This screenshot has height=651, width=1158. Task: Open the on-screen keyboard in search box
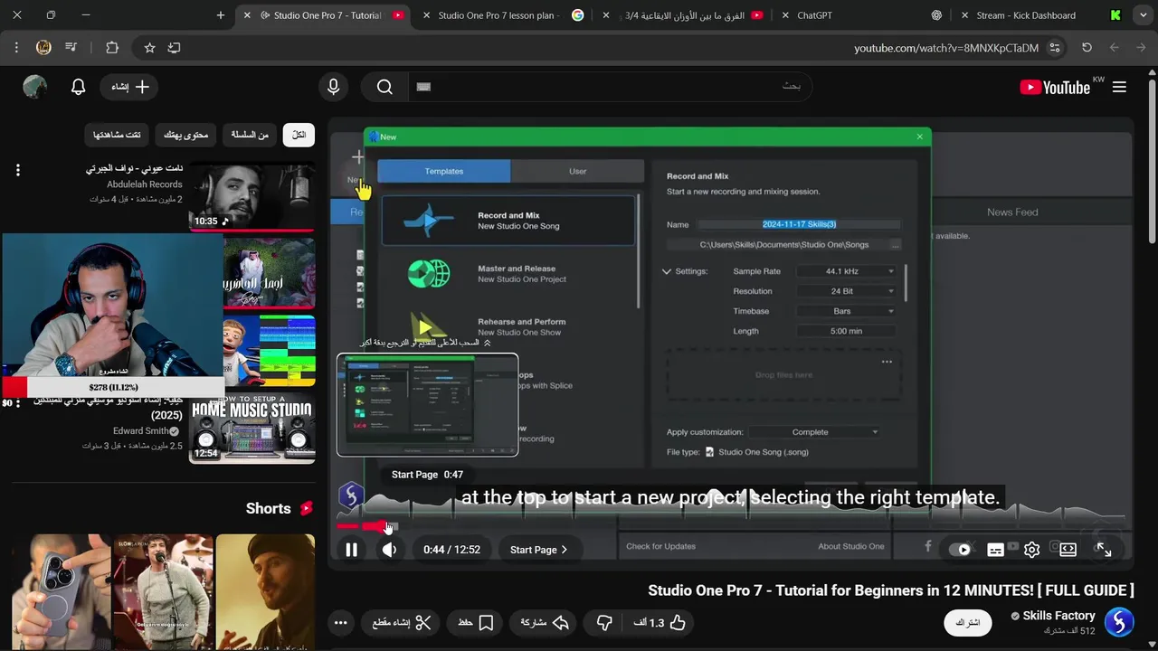(423, 87)
